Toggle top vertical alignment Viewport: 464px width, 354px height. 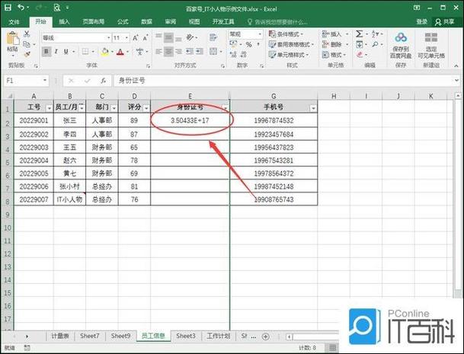coord(158,36)
